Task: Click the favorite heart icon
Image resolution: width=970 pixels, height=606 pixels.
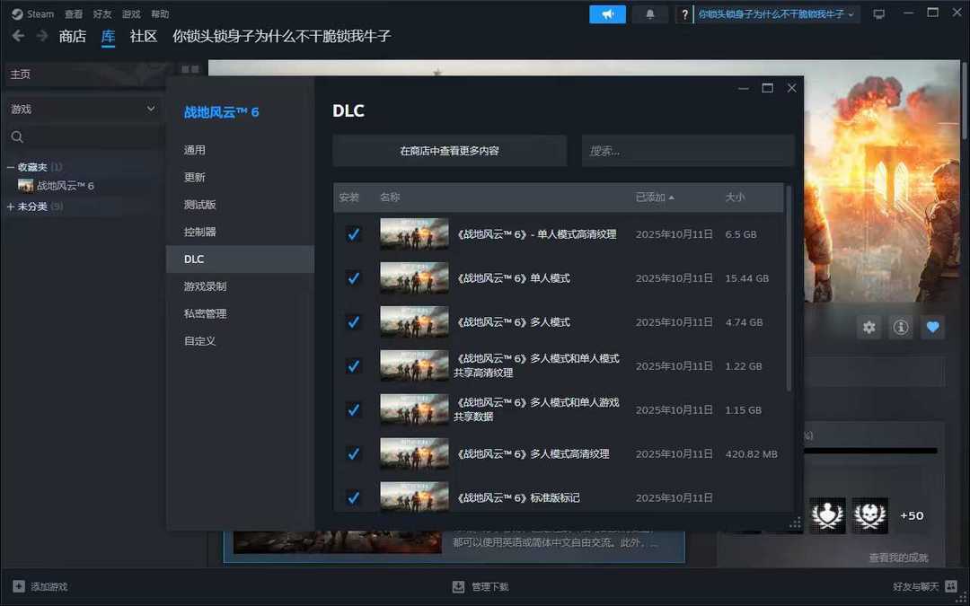Action: [x=932, y=328]
